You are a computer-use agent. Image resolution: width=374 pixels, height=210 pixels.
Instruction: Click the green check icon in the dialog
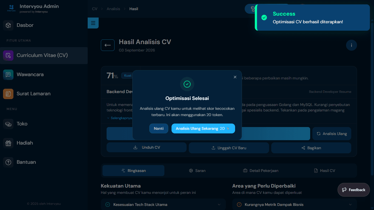coord(187,84)
